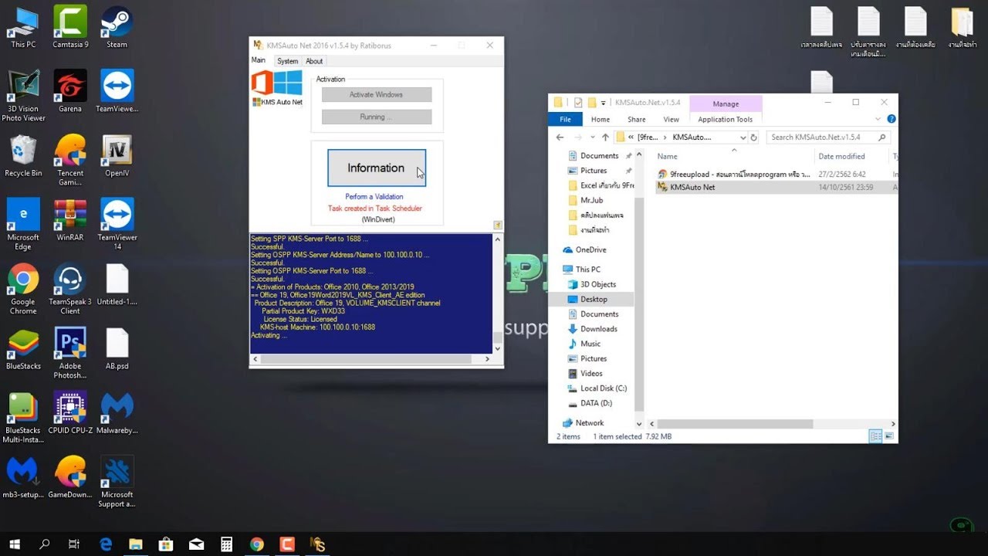Open the Home ribbon tab in Explorer

pos(600,119)
